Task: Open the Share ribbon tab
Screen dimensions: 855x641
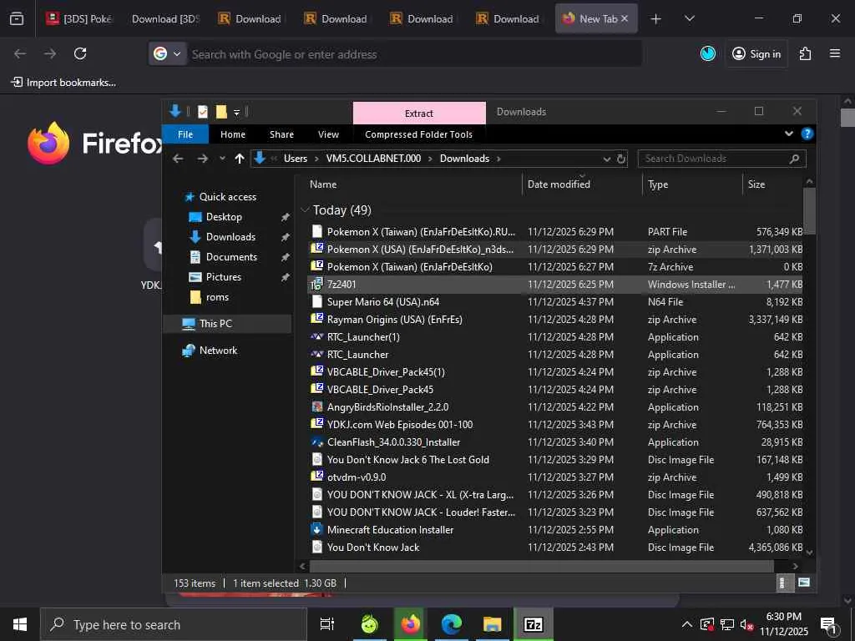Action: pos(281,134)
